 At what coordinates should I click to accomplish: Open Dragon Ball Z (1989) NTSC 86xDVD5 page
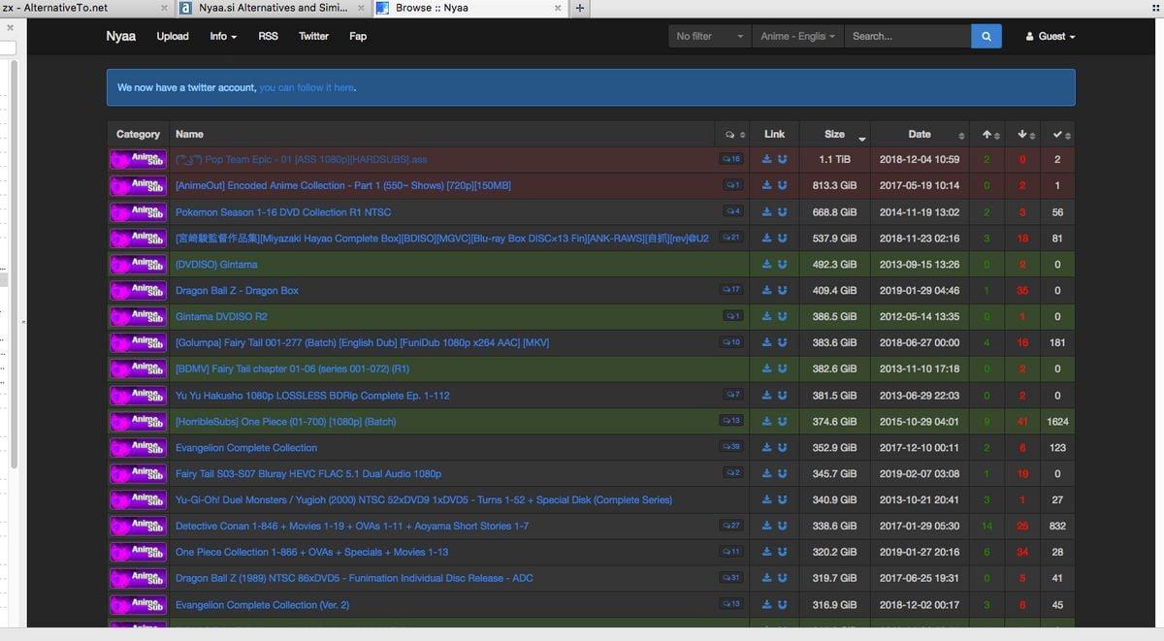pyautogui.click(x=354, y=578)
